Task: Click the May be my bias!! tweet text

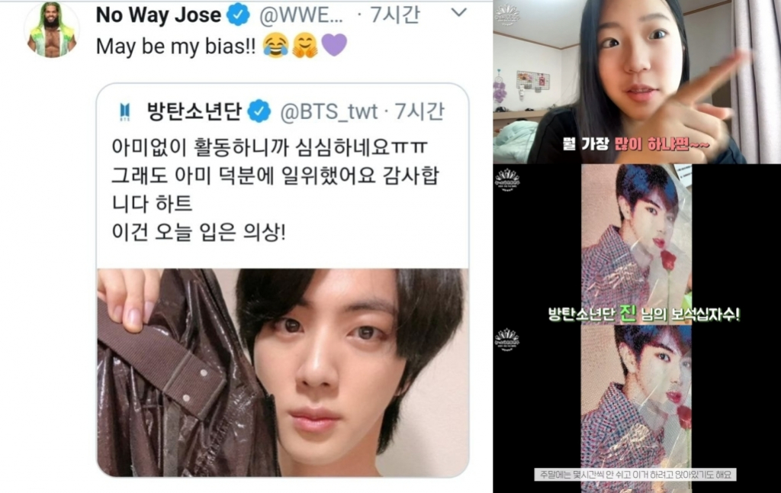Action: (x=175, y=47)
